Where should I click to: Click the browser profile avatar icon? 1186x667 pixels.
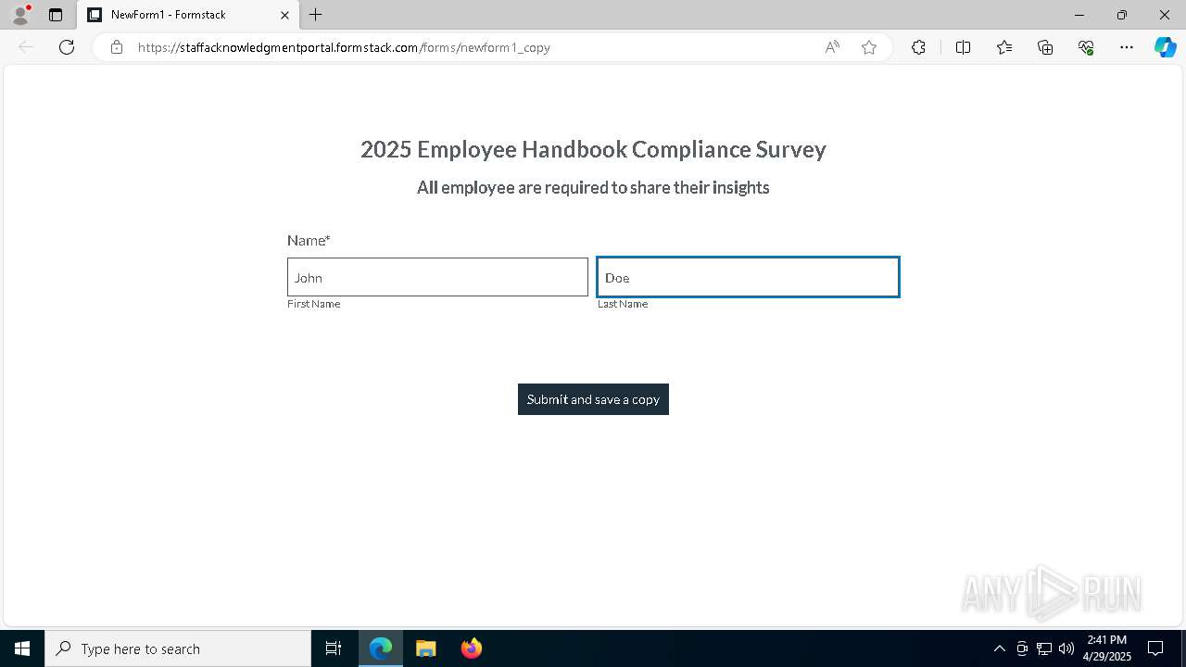[x=20, y=15]
